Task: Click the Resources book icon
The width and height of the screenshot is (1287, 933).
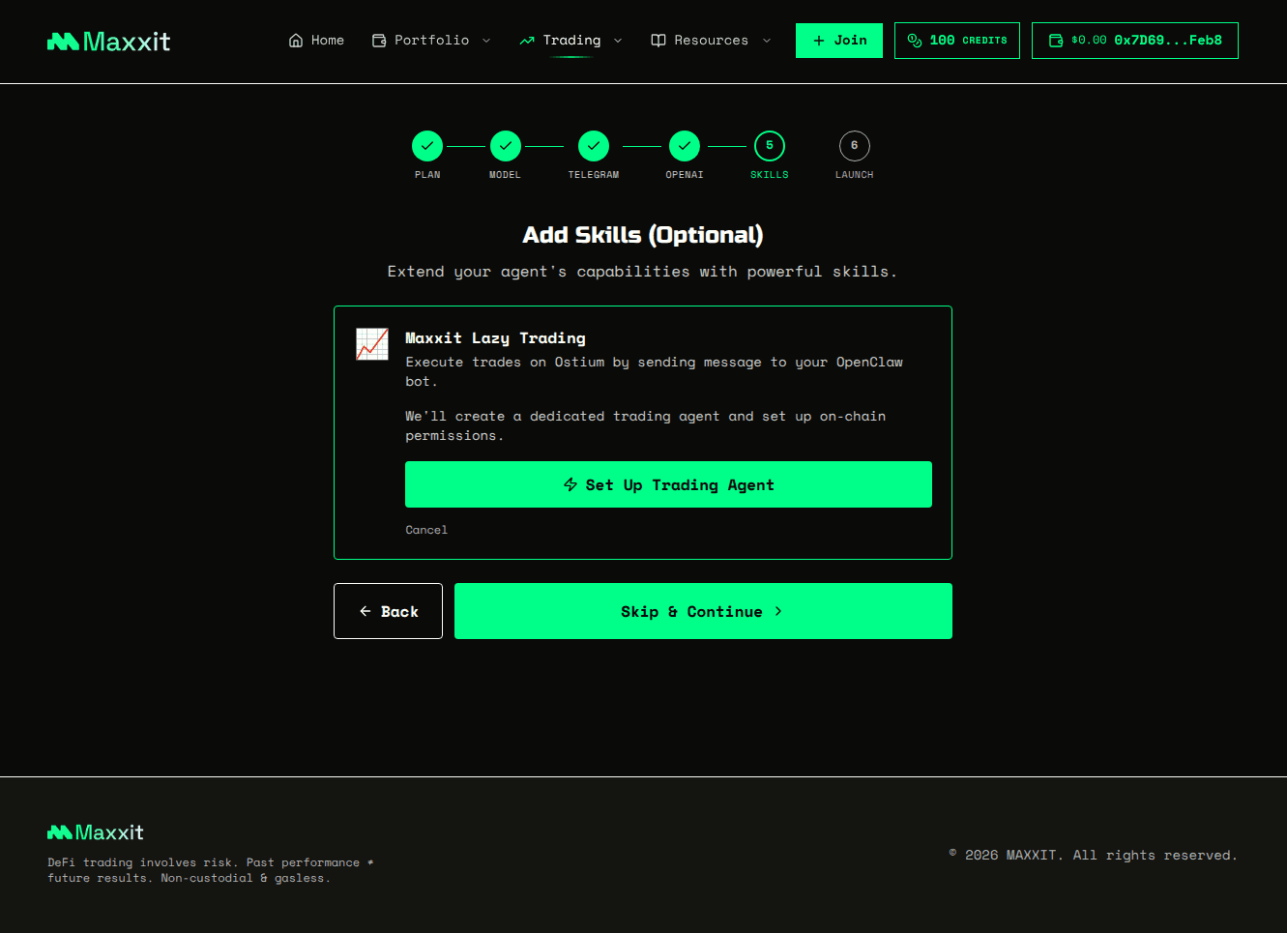Action: coord(658,40)
